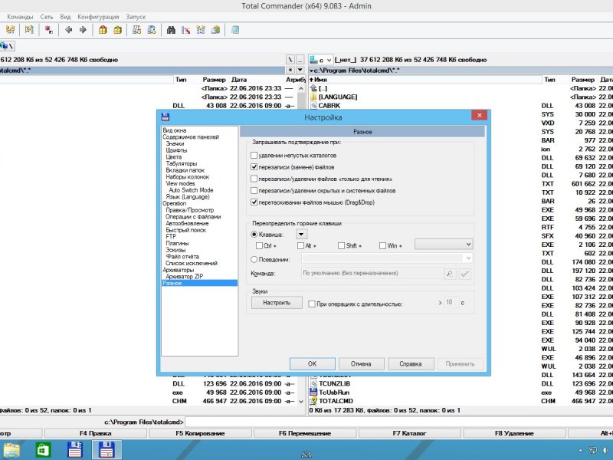Click the red star icon in the toolbar
Image resolution: width=613 pixels, height=460 pixels.
click(x=48, y=30)
